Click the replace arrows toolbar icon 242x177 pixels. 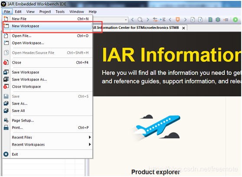[155, 19]
